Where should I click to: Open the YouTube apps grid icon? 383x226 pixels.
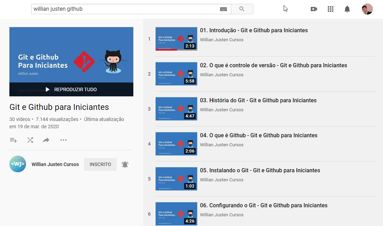(x=331, y=9)
